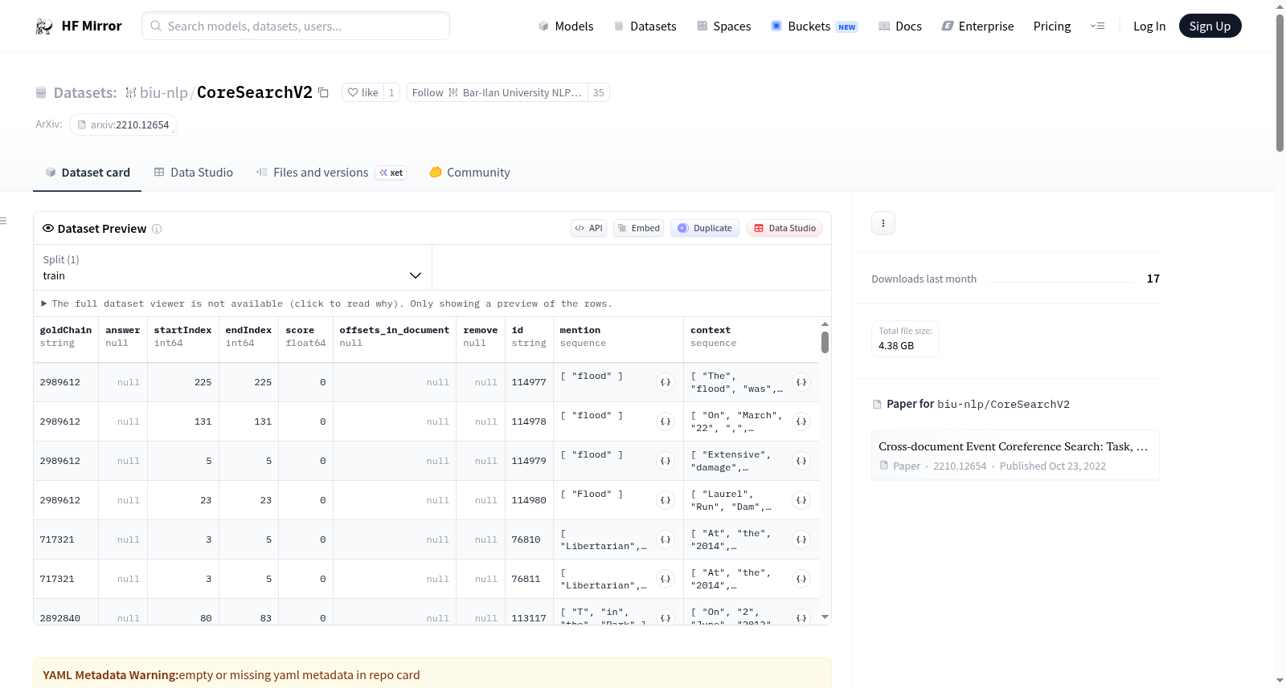Switch to the Data Studio tab
This screenshot has width=1286, height=688.
194,173
